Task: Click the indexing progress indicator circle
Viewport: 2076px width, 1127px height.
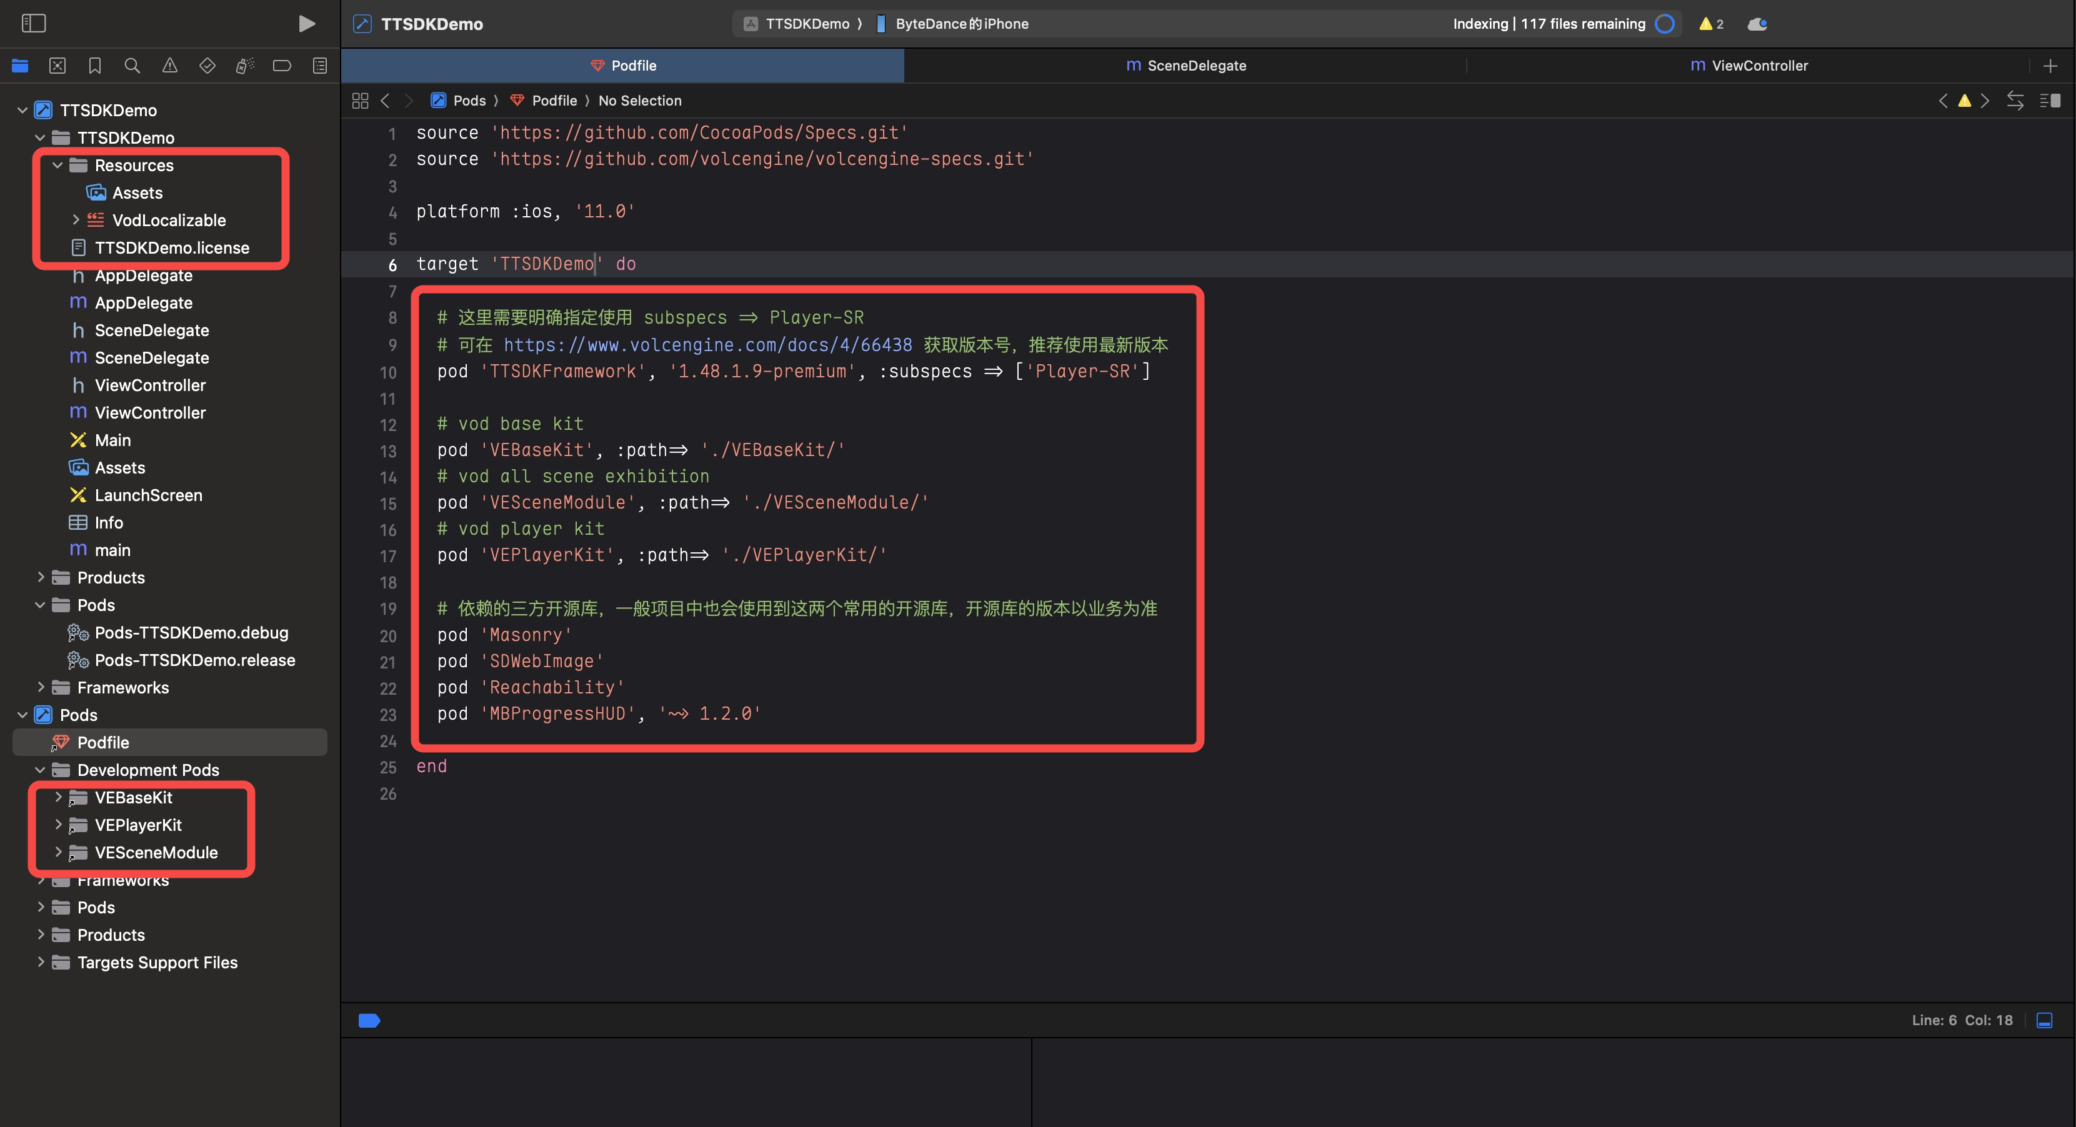Action: [x=1665, y=23]
